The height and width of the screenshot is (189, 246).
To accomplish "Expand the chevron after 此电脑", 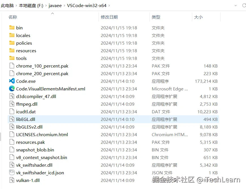I will (x=16, y=6).
